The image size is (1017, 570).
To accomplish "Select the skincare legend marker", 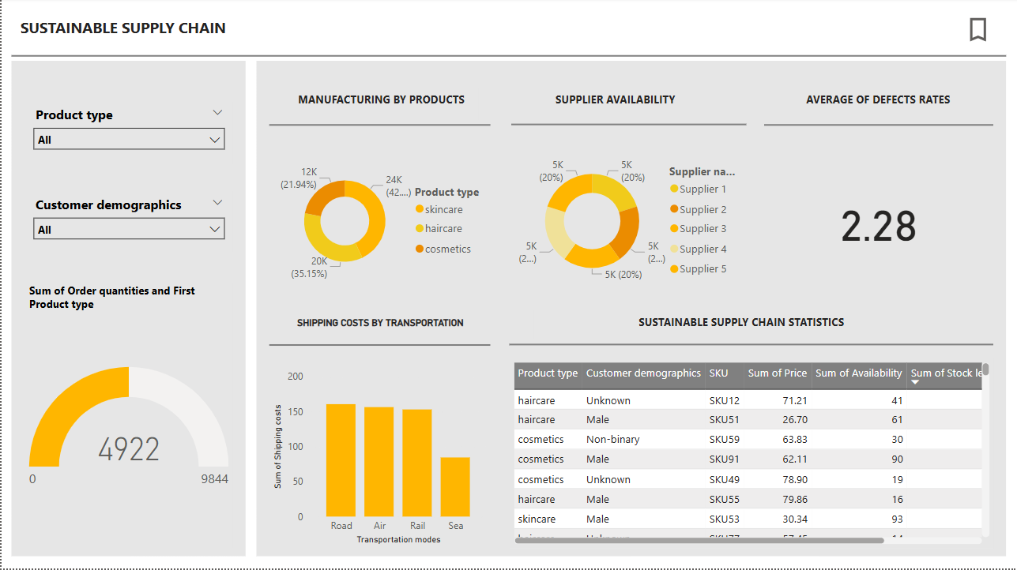I will point(418,208).
